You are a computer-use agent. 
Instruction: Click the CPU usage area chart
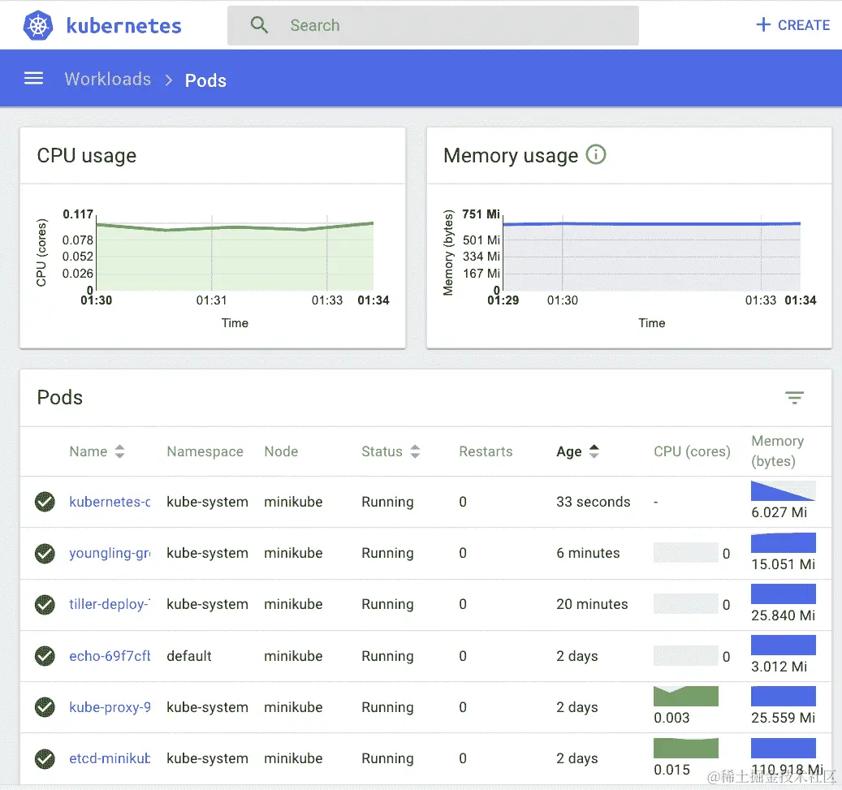pos(235,253)
